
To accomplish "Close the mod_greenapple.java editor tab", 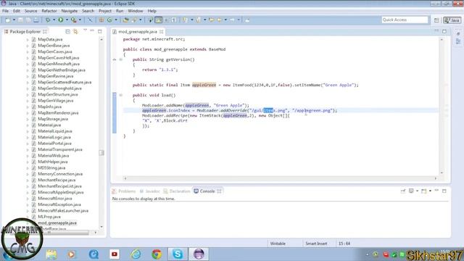I will point(161,31).
